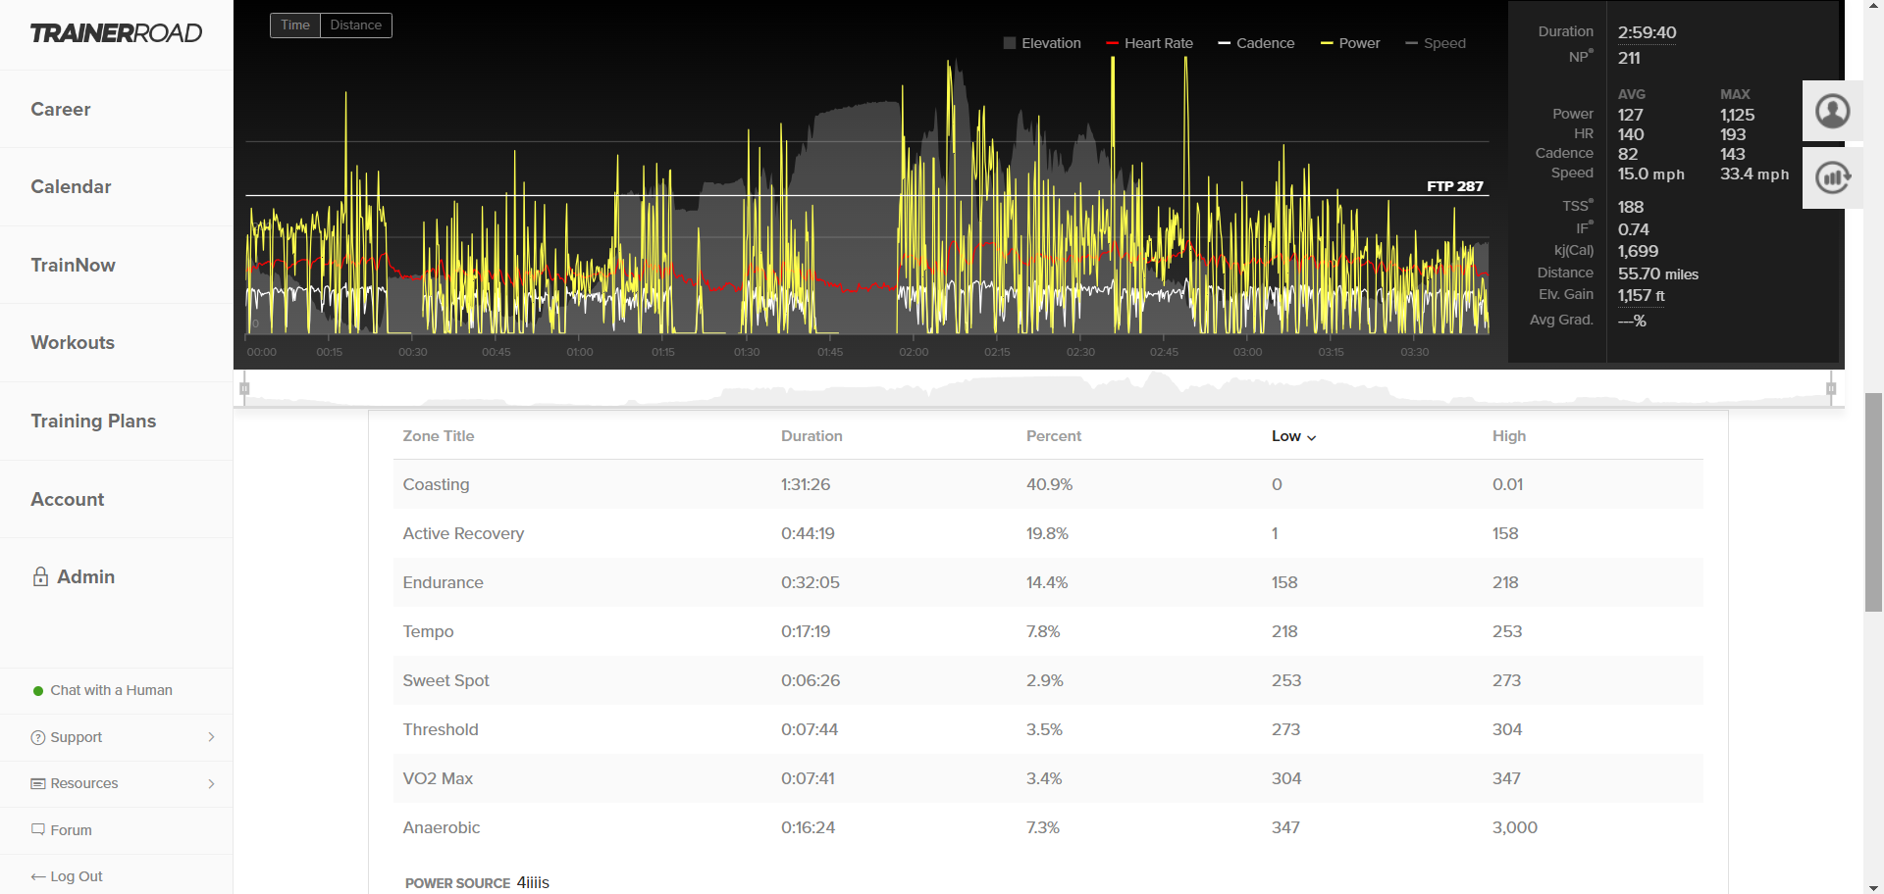Sort table by Duration header
Screen dimensions: 1884x894
811,436
